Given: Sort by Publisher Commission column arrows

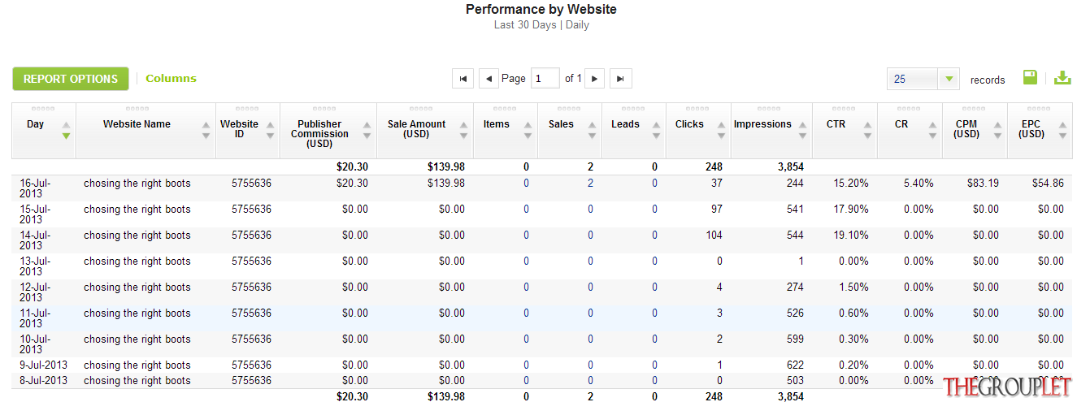Looking at the screenshot, I should (x=367, y=130).
